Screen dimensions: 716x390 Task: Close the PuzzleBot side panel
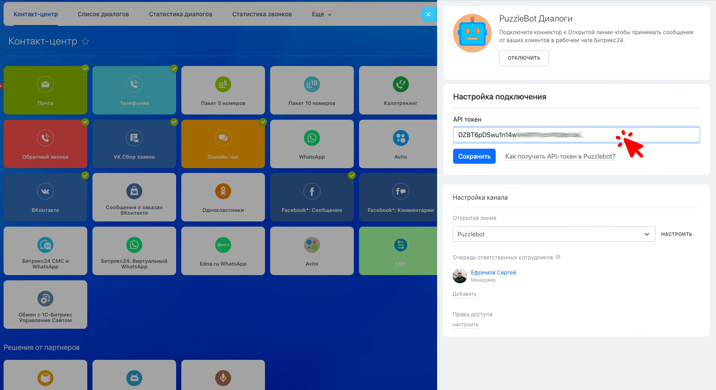point(428,14)
